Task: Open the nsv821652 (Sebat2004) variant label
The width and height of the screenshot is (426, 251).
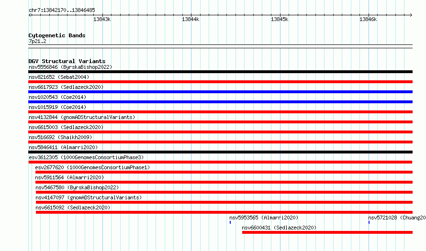Action: tap(59, 77)
